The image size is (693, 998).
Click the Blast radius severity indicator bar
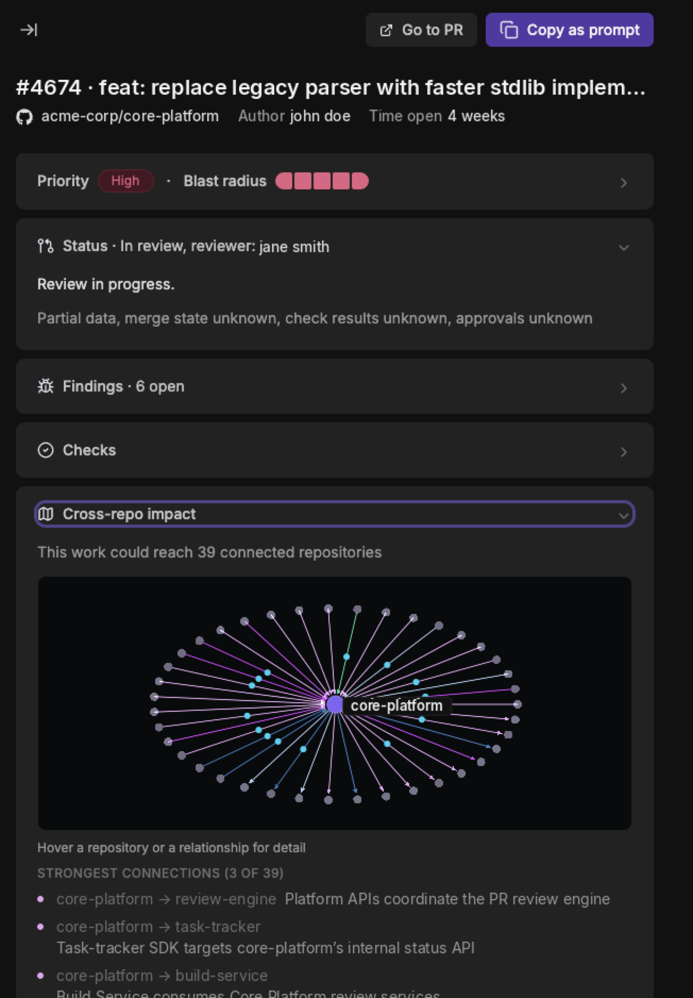[322, 181]
